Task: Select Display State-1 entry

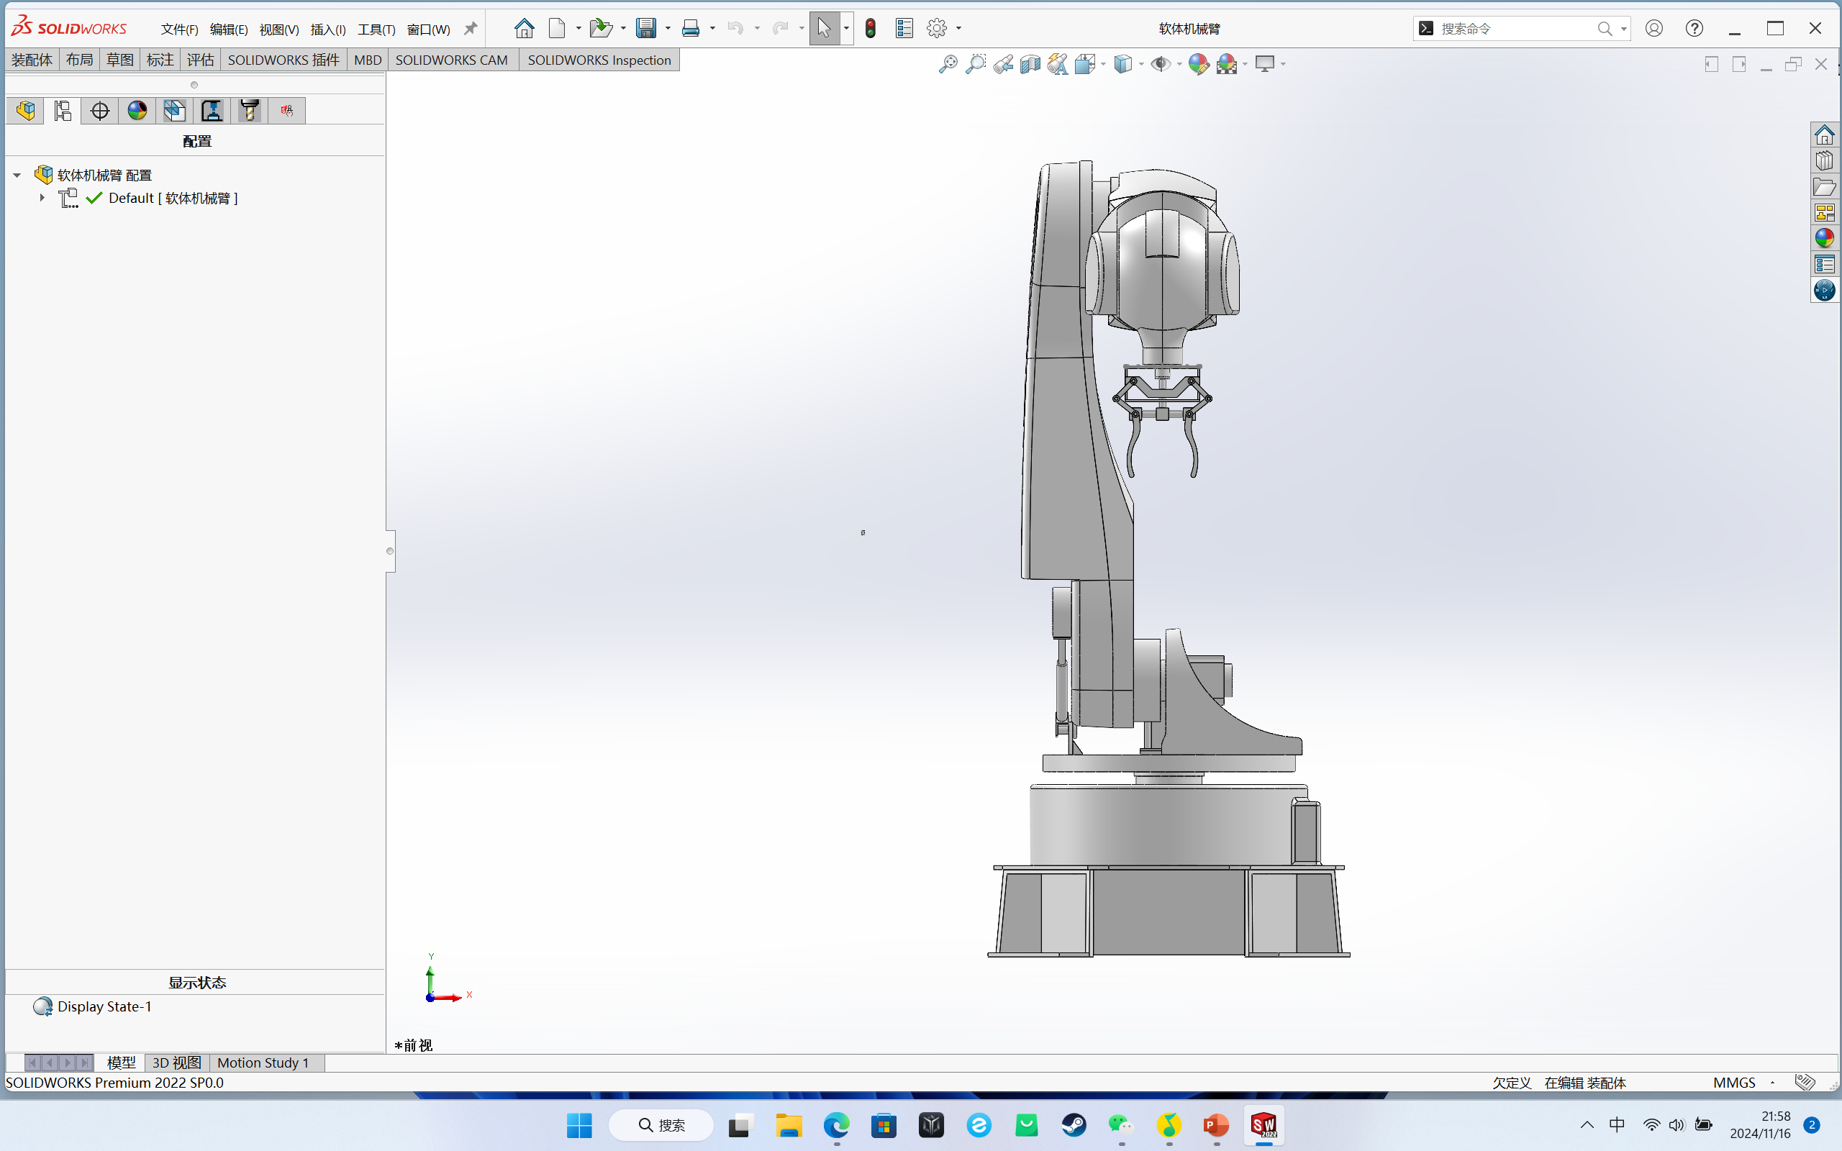Action: pyautogui.click(x=104, y=1006)
